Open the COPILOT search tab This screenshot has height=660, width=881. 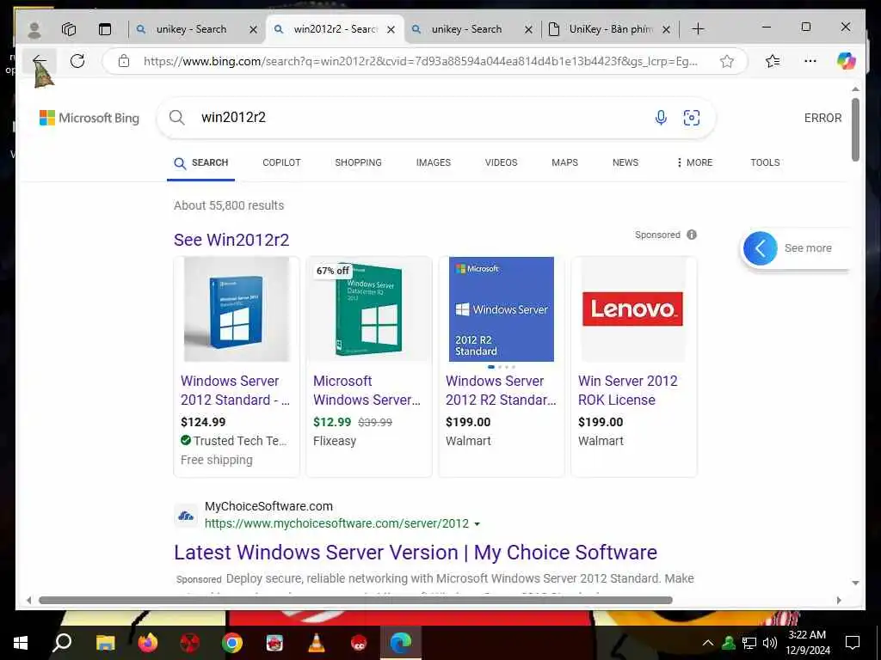pyautogui.click(x=281, y=162)
